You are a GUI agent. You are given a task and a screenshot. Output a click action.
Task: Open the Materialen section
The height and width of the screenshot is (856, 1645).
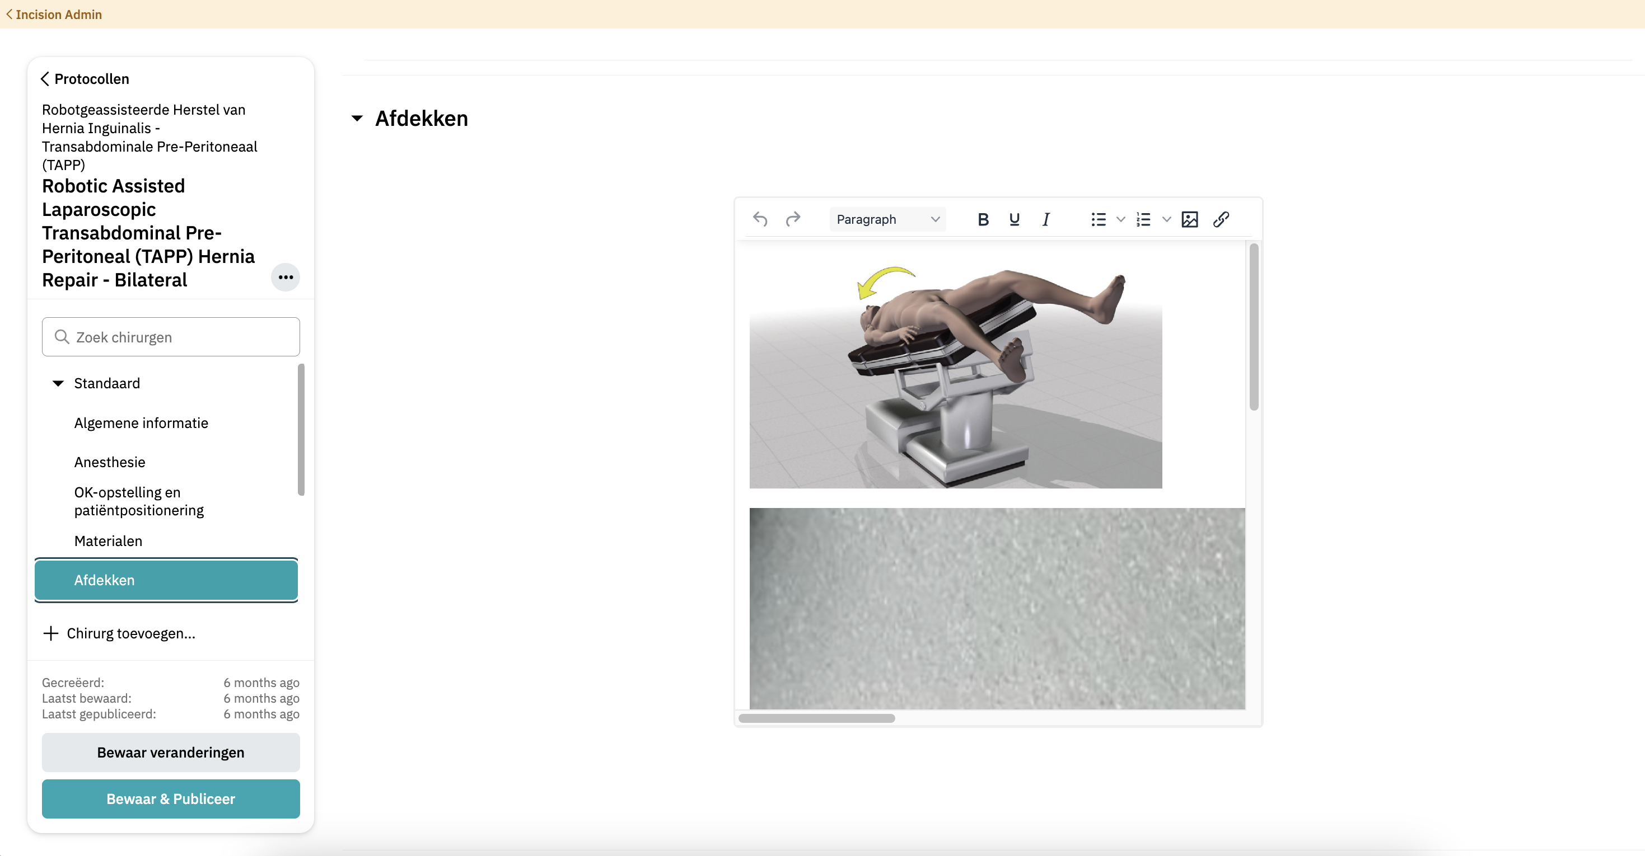coord(108,540)
